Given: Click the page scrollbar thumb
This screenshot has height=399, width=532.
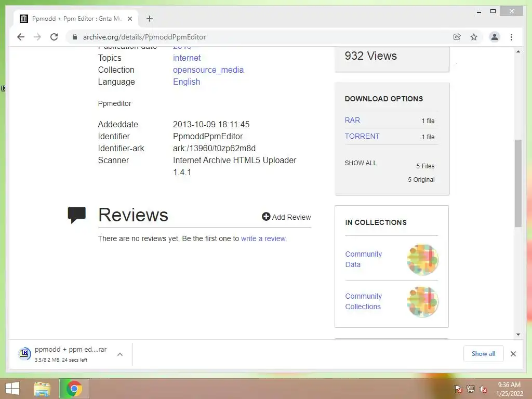Looking at the screenshot, I should tap(518, 183).
